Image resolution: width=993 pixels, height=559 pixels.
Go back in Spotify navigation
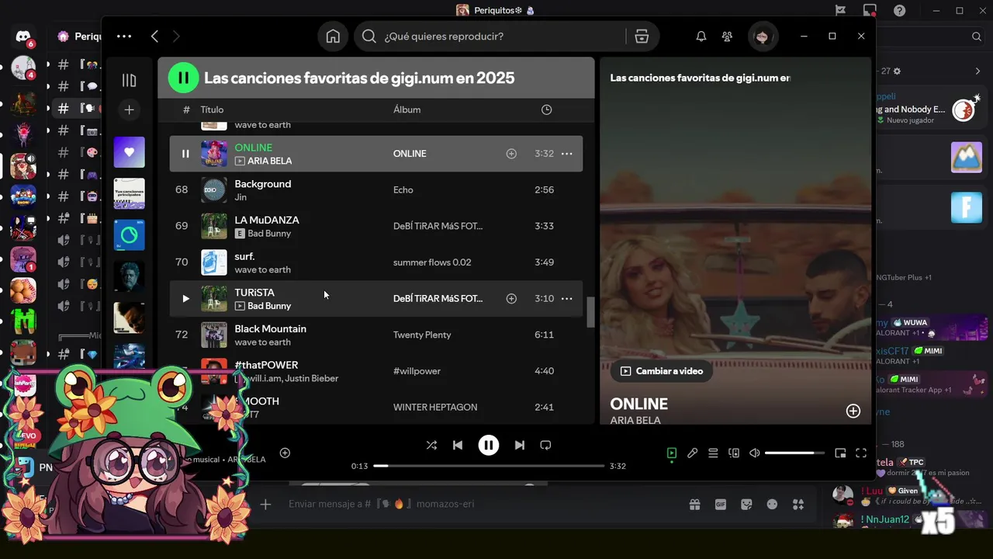154,36
